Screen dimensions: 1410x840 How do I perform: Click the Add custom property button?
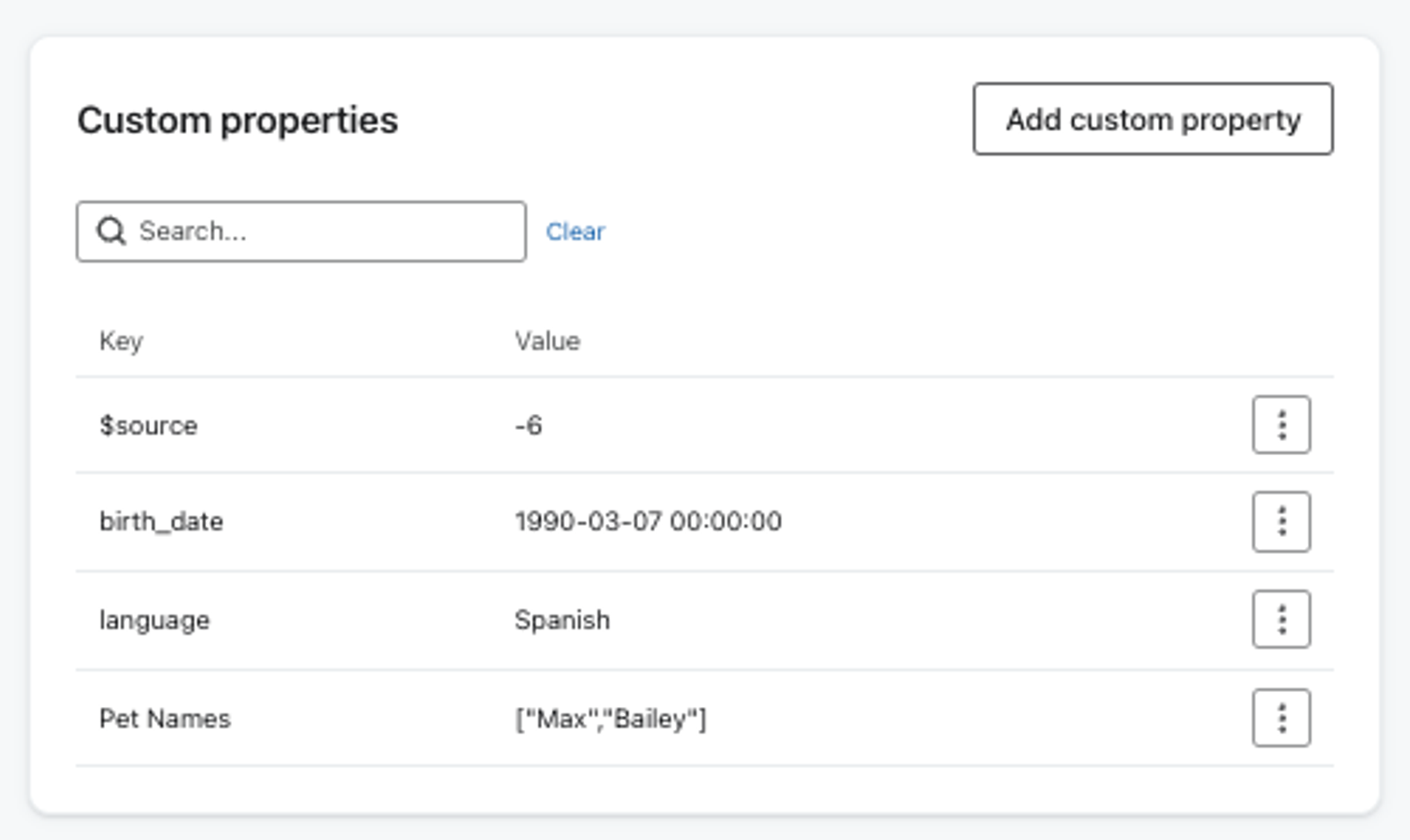tap(1153, 119)
